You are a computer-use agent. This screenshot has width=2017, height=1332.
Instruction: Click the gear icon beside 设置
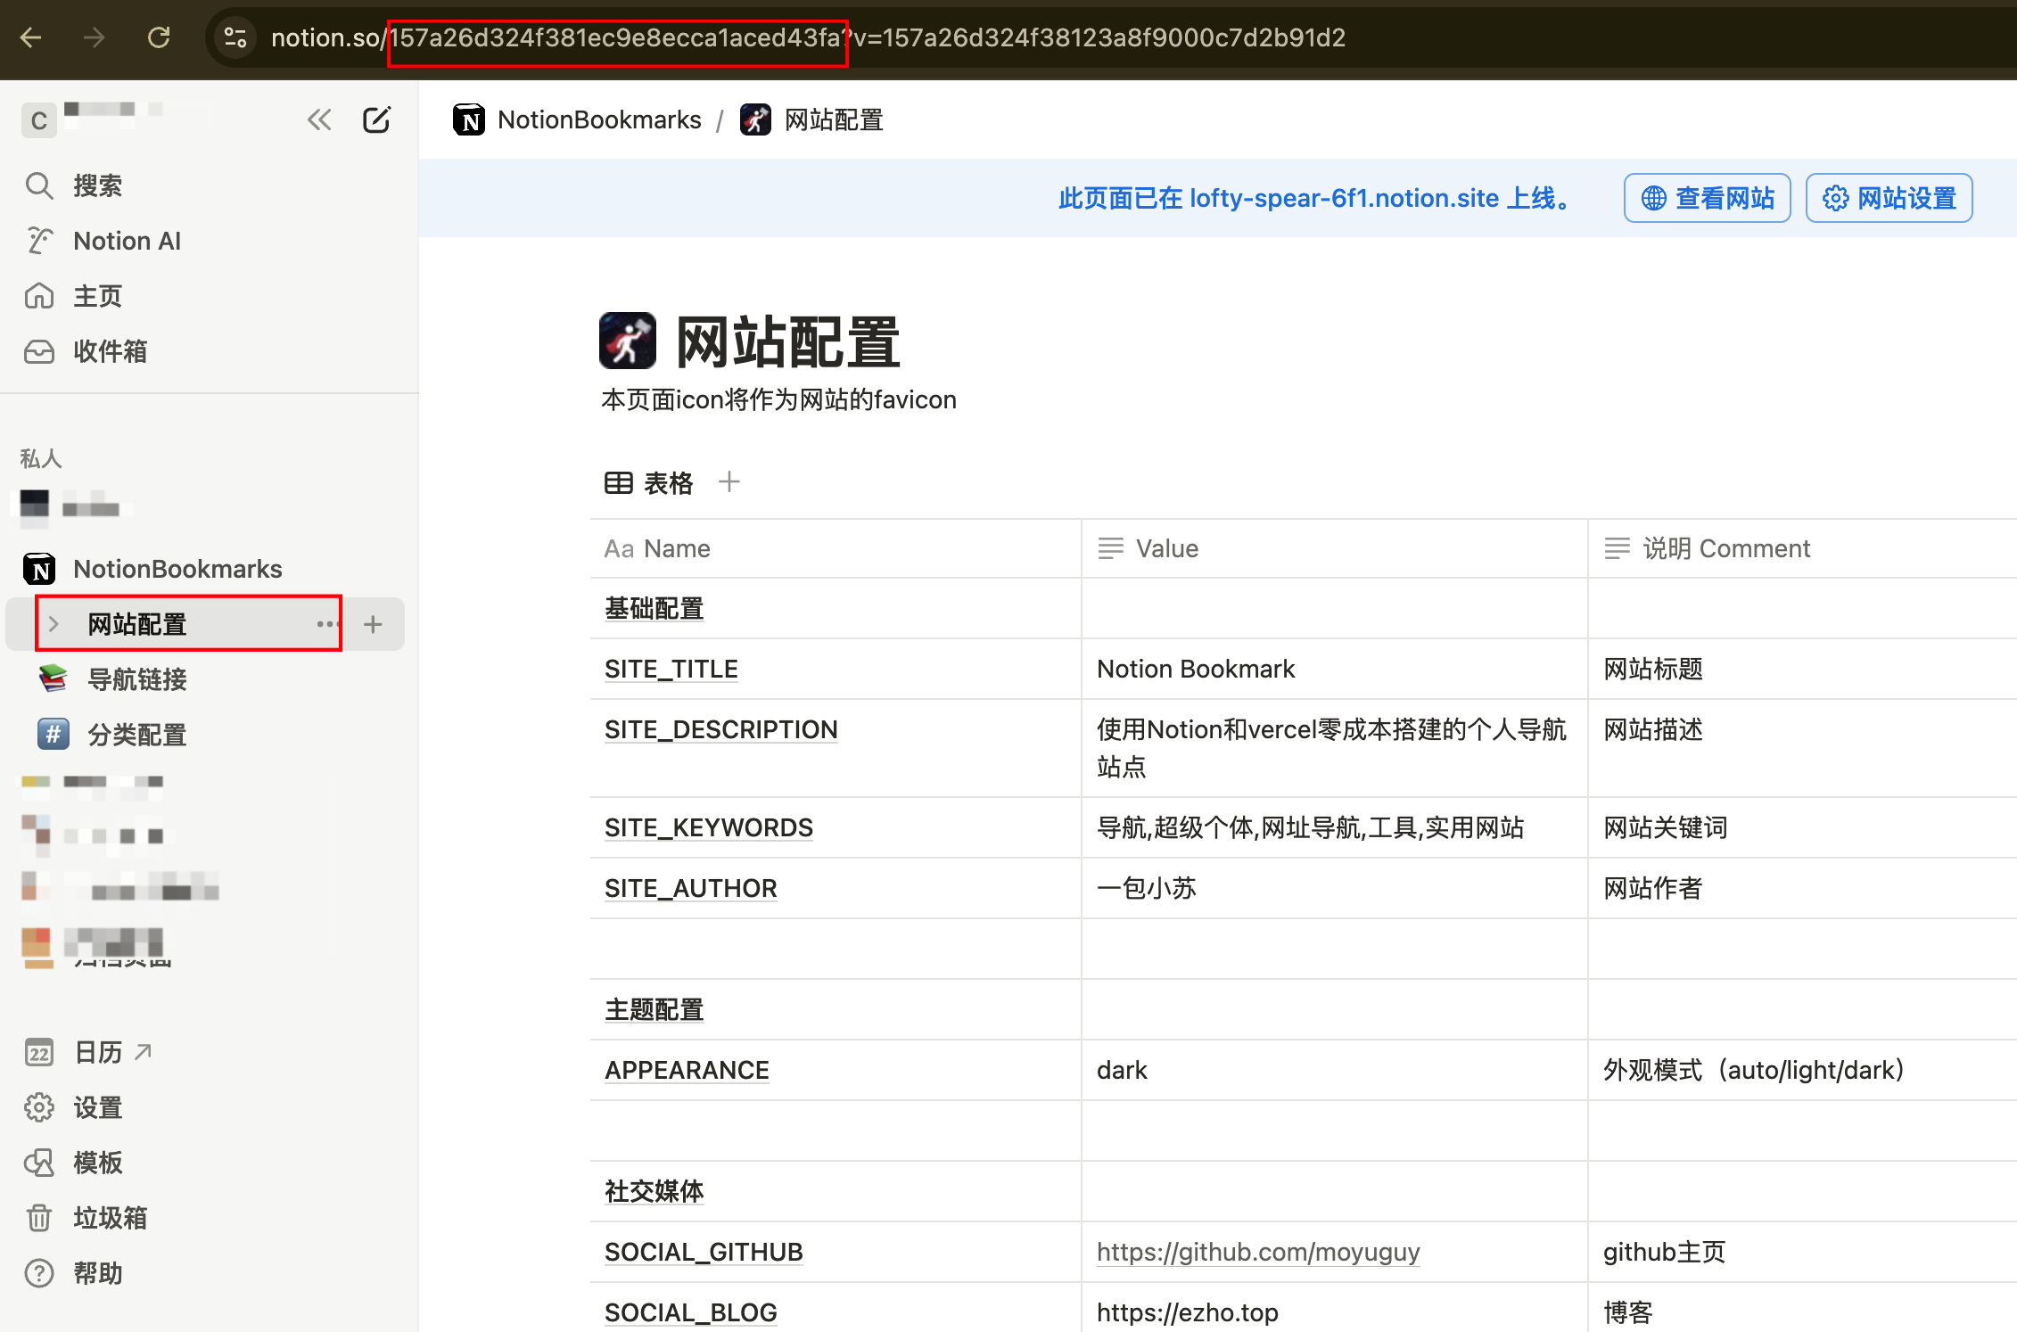point(38,1107)
